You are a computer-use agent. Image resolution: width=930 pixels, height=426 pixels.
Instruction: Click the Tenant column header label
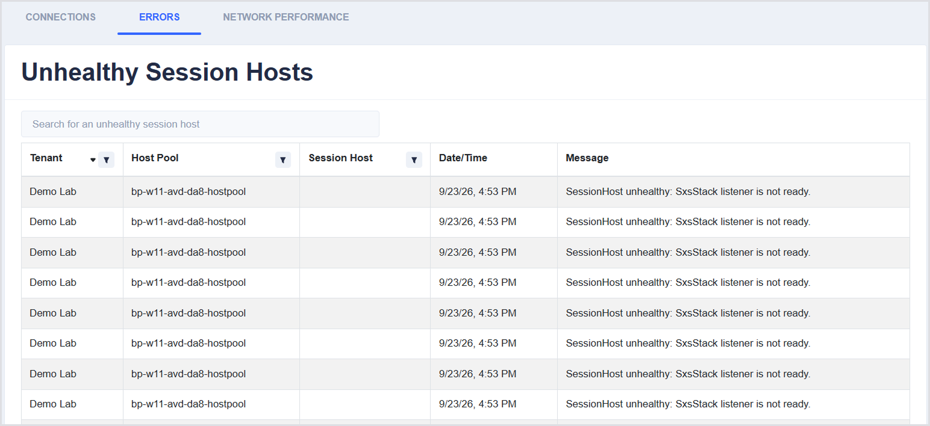click(x=46, y=158)
